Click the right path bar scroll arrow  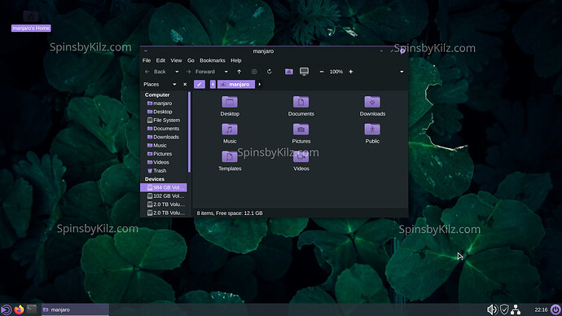tap(260, 84)
